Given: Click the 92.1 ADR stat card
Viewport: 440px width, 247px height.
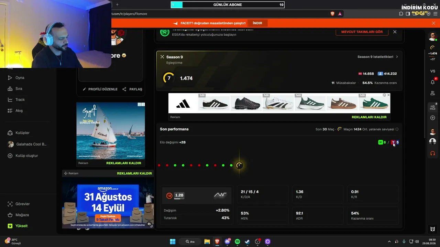Looking at the screenshot, I should [318, 215].
